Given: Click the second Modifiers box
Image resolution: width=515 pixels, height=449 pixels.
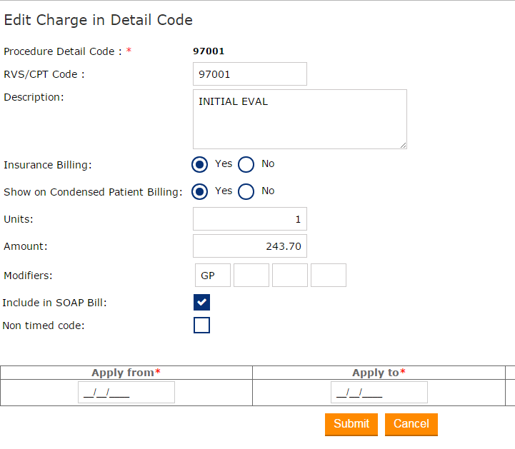Looking at the screenshot, I should tap(251, 275).
